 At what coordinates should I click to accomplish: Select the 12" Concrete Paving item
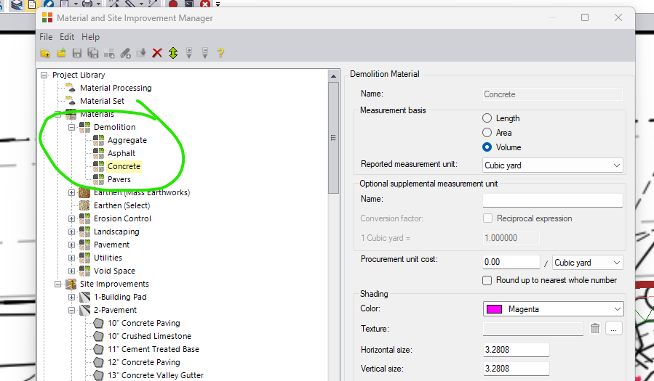[x=144, y=362]
